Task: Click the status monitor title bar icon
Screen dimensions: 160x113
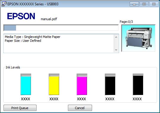Action: [4, 4]
